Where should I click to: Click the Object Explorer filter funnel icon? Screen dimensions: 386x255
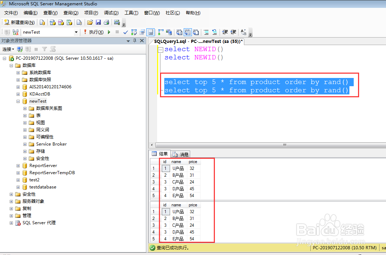tap(44, 49)
